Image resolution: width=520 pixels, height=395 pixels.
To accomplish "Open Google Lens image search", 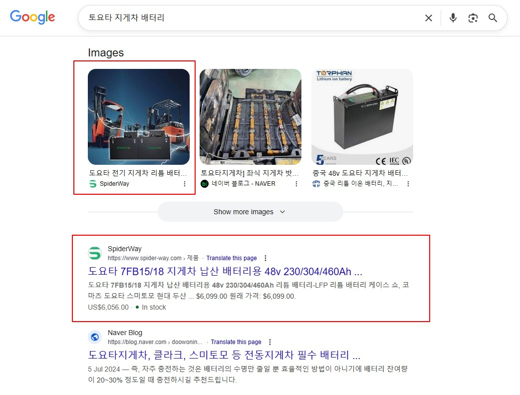I will pos(473,18).
